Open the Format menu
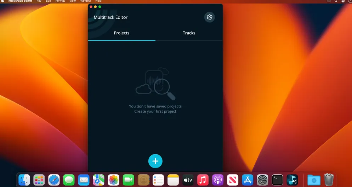The image size is (352, 187). coord(60,1)
